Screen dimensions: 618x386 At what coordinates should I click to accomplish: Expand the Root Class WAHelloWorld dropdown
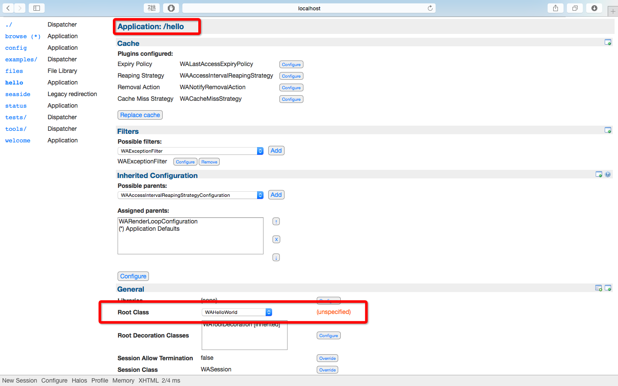click(x=236, y=312)
